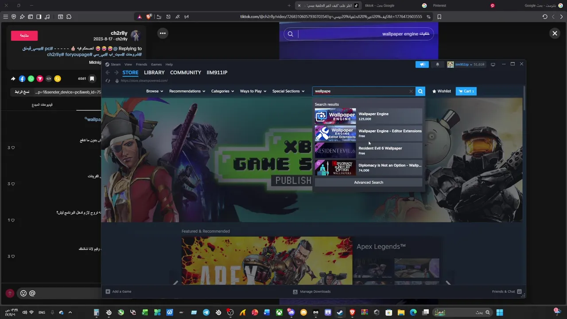Open the browser extensions puzzle icon

point(69,17)
